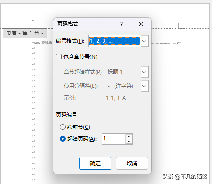The width and height of the screenshot is (212, 184).
Task: Open the 章节起始样式 dropdown arrow
Action: coord(144,72)
